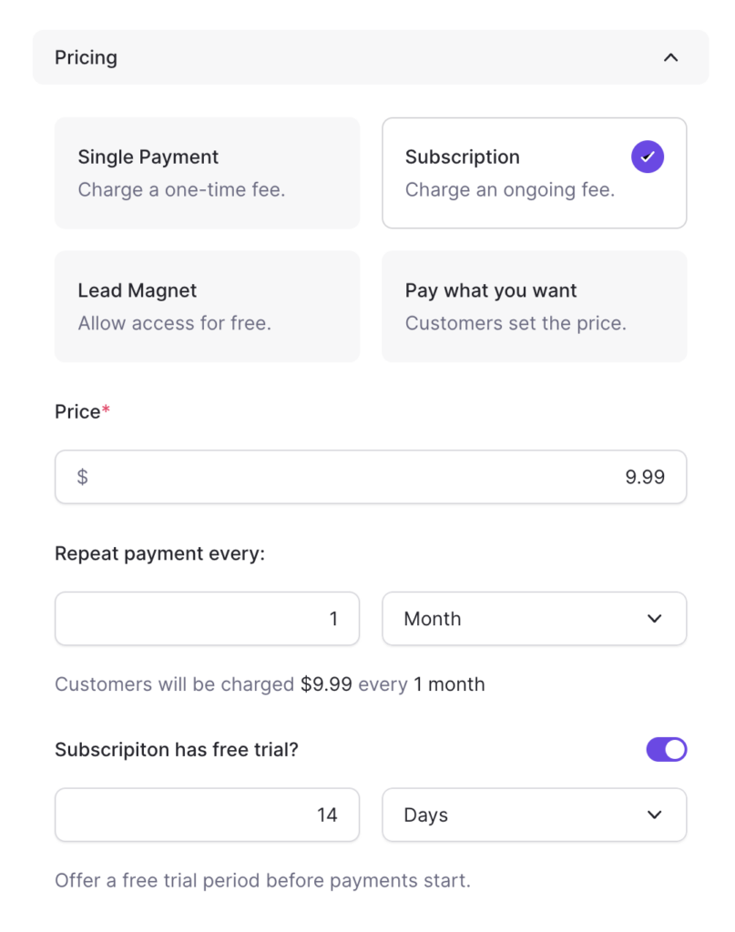735x932 pixels.
Task: Open the Month interval dropdown
Action: 534,619
